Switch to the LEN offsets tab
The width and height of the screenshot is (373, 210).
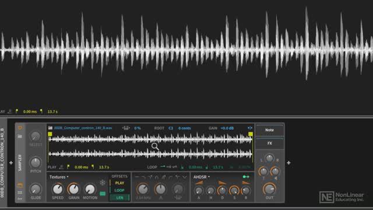[x=119, y=198]
